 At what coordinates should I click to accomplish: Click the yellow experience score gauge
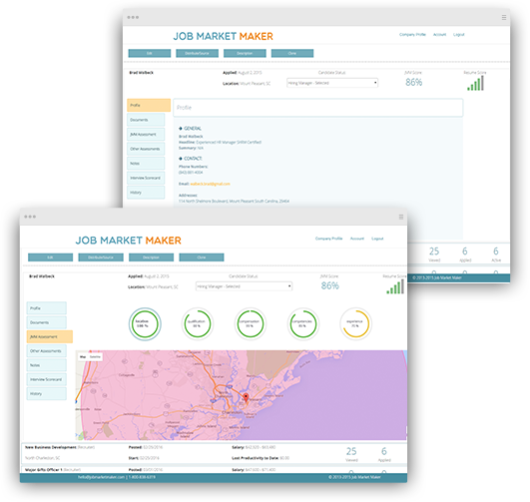(355, 323)
